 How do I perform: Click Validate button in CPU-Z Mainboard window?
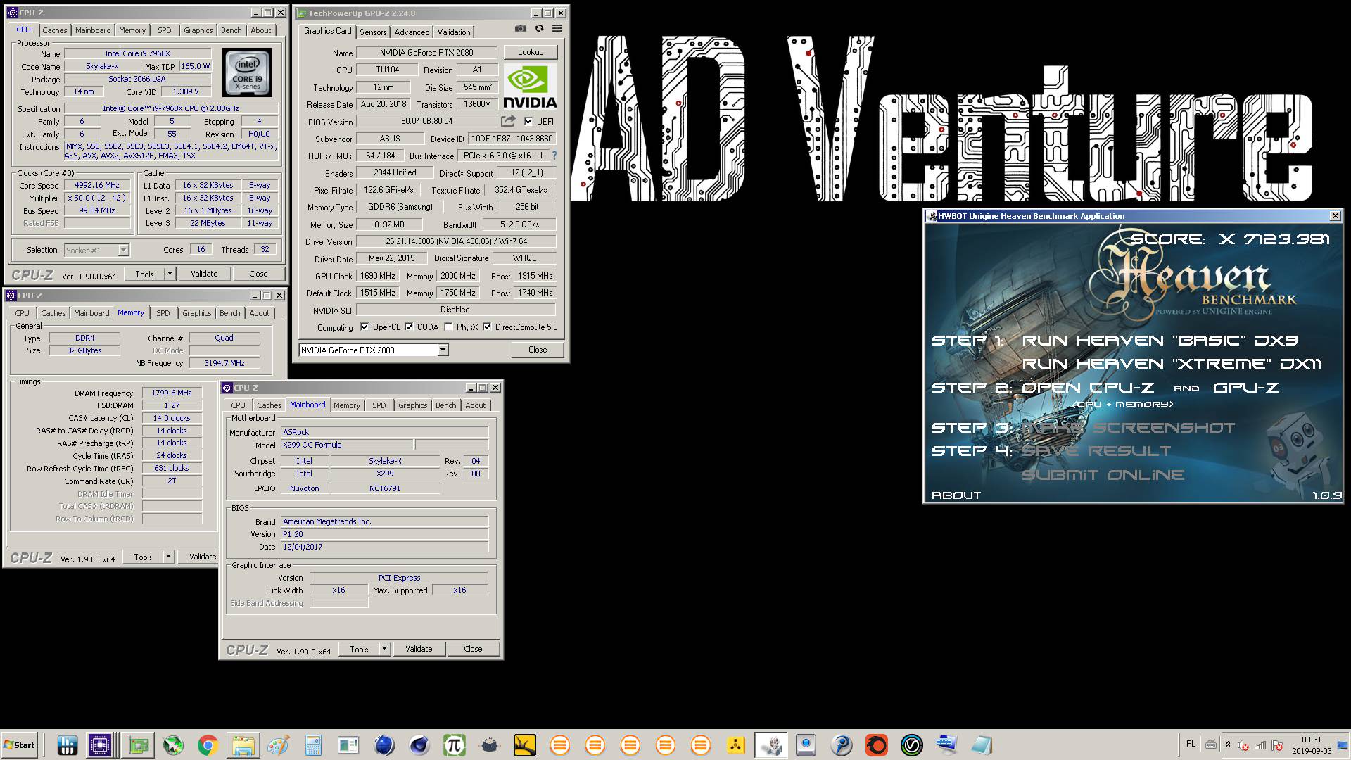pos(419,649)
